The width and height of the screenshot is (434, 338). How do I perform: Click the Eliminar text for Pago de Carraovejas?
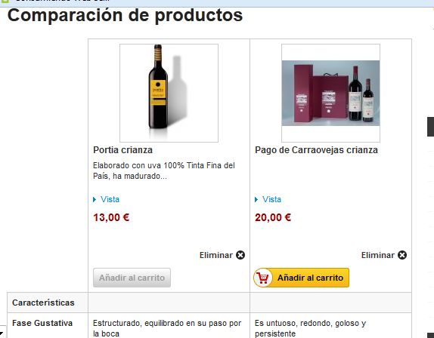click(378, 255)
